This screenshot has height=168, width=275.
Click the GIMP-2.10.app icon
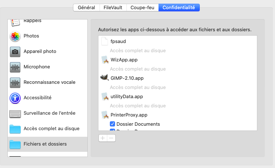click(x=105, y=78)
